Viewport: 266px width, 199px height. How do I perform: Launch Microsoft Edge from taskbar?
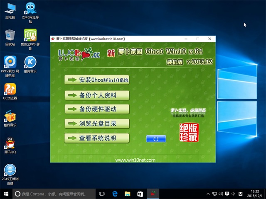[115, 194]
